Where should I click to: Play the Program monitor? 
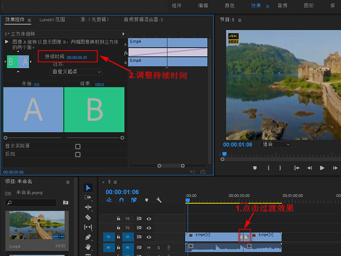(x=322, y=168)
